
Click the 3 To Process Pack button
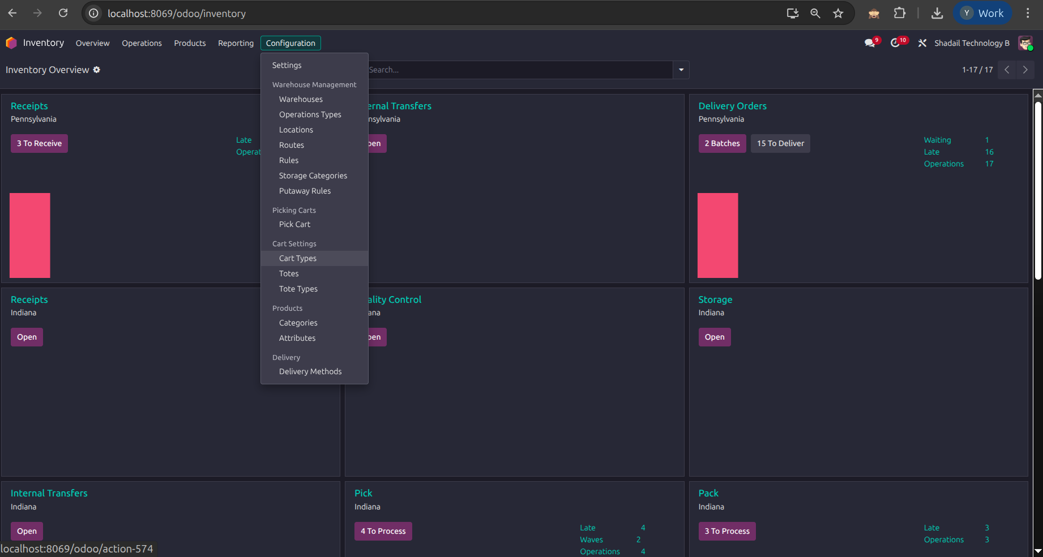pos(727,531)
